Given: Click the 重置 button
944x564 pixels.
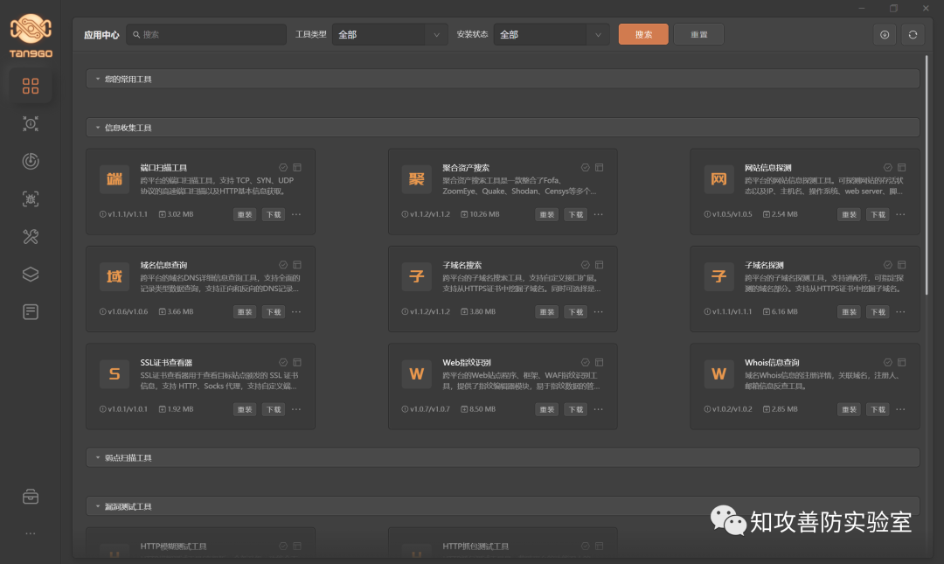Looking at the screenshot, I should (x=699, y=34).
